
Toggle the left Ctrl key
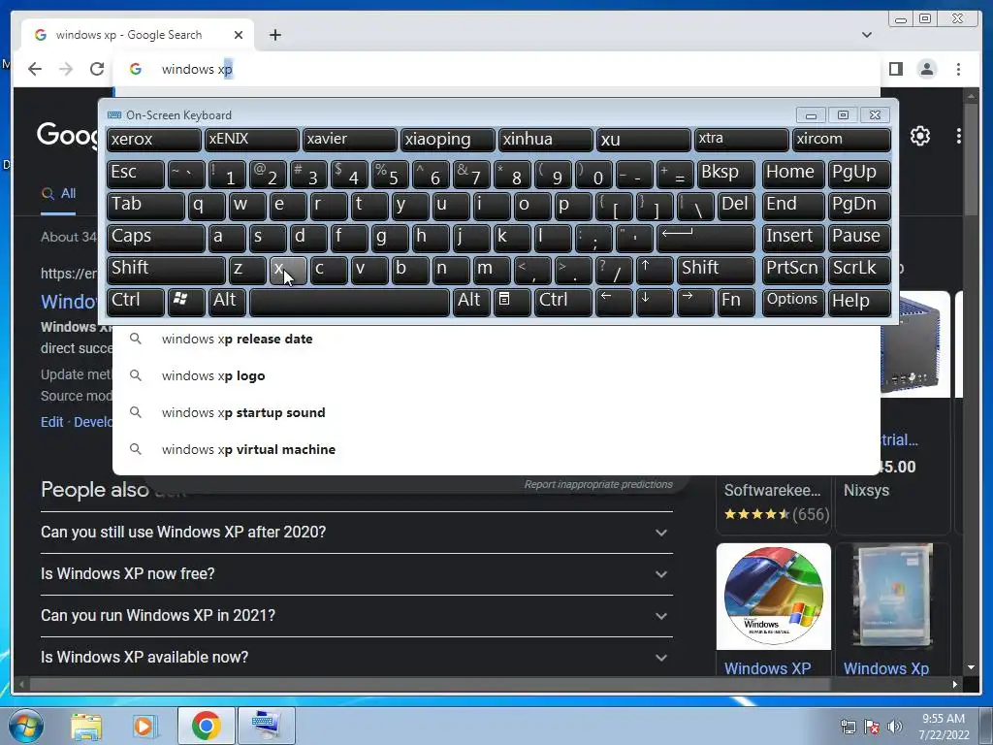[x=136, y=301]
